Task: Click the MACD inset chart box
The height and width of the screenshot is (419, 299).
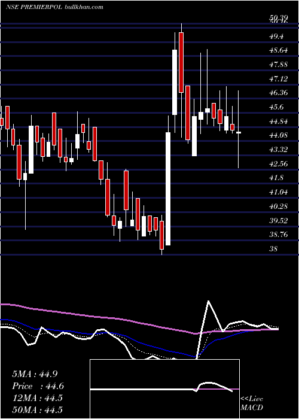Action: pos(164,389)
